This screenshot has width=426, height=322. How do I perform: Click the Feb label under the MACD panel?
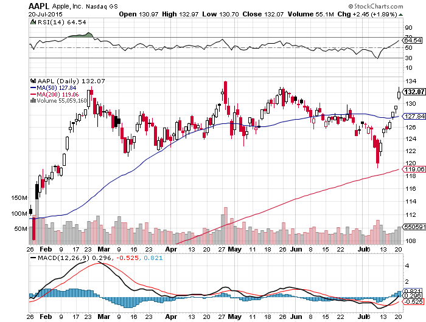(46, 317)
